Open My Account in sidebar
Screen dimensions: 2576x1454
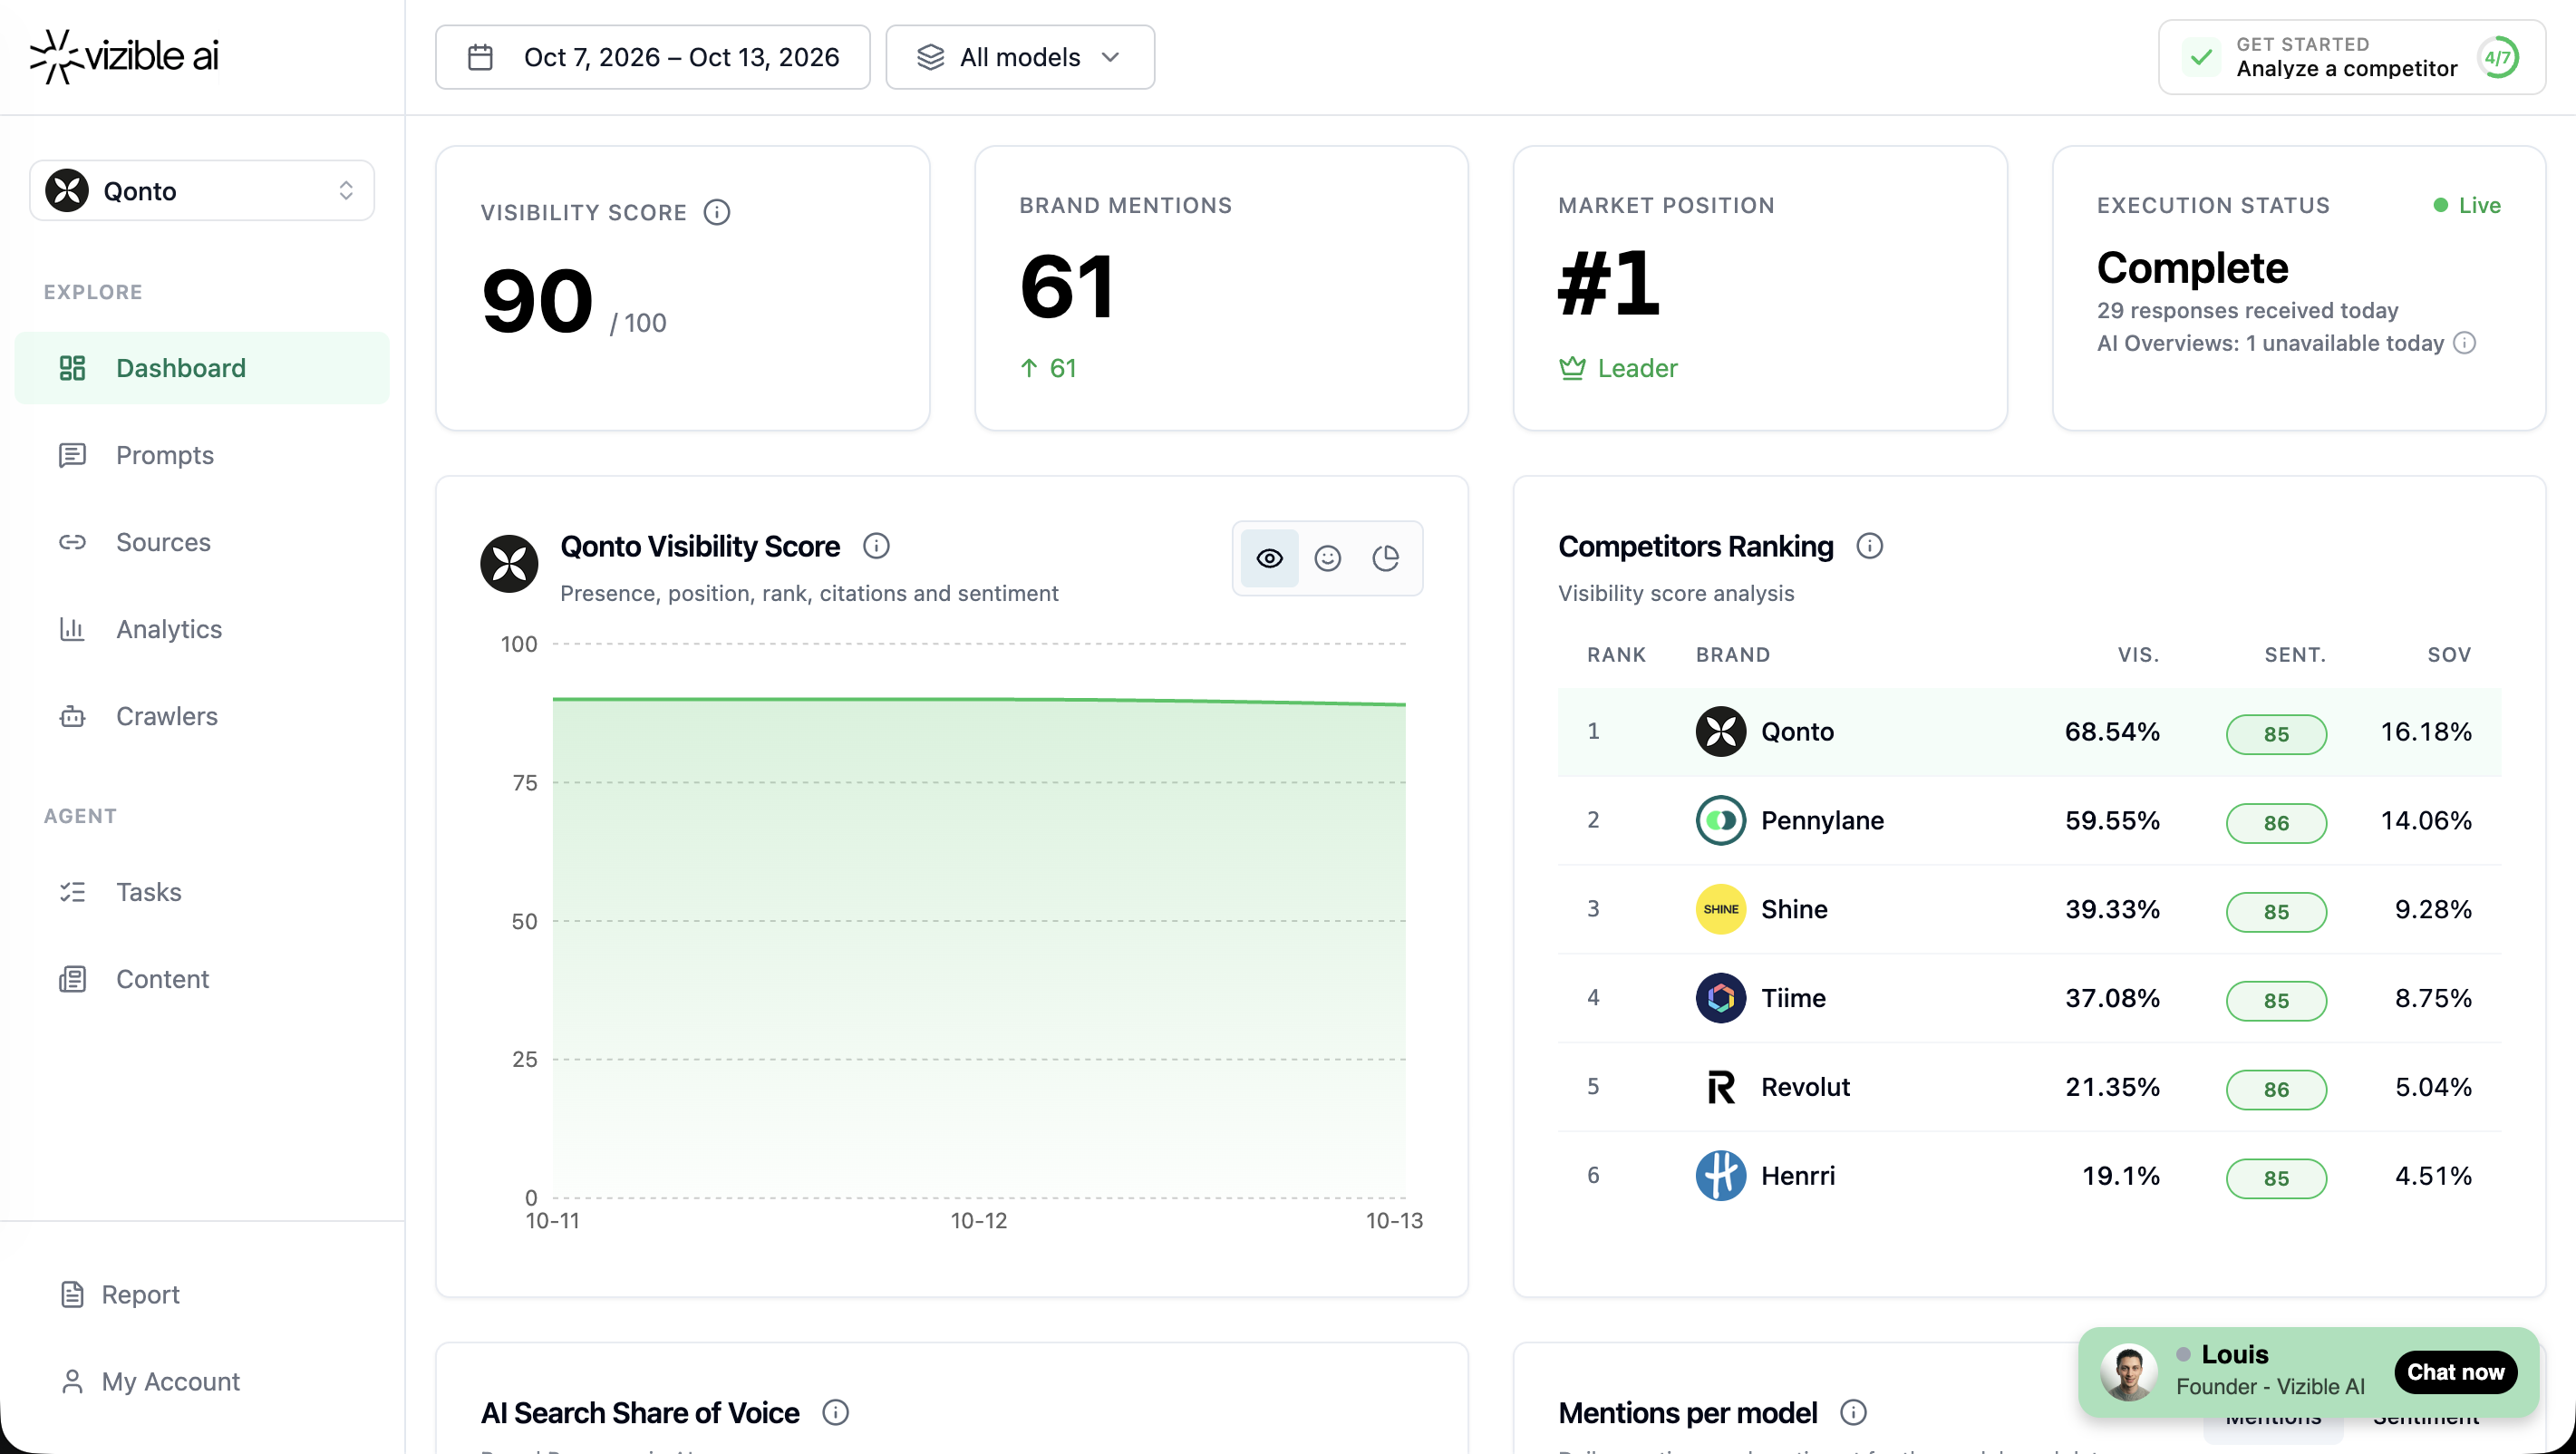tap(202, 1381)
